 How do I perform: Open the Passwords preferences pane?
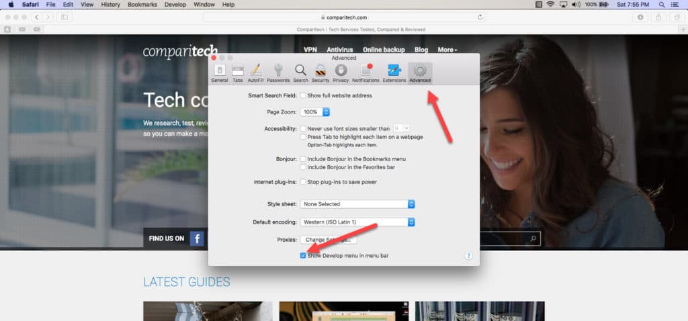[x=278, y=73]
